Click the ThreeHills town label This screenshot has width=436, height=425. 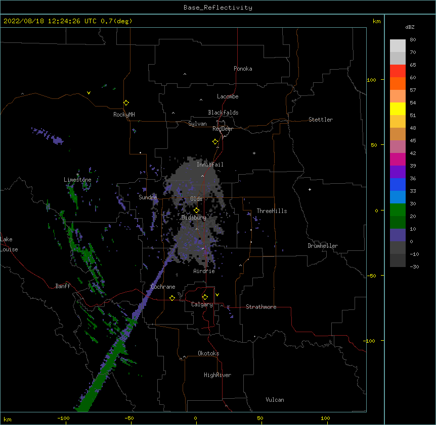(x=272, y=211)
